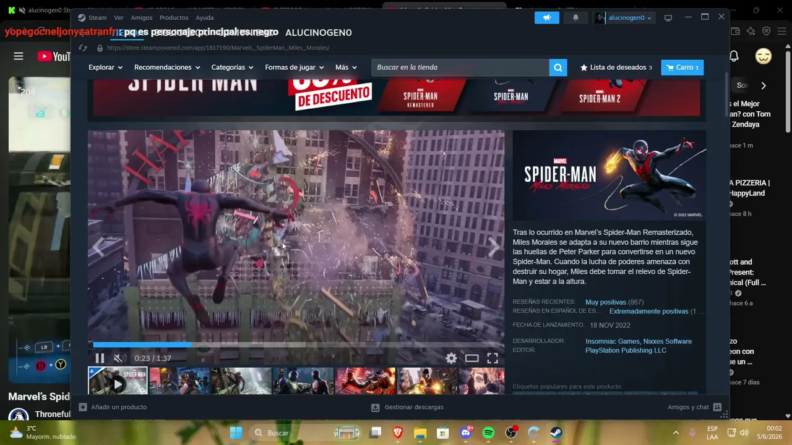This screenshot has width=792, height=445.
Task: Show the next media with right arrow
Action: point(493,247)
